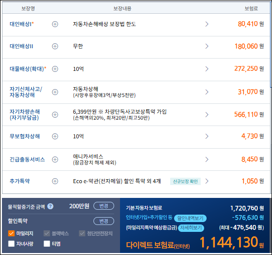Click plus icon next to 무보험차상해
The height and width of the screenshot is (255, 272).
(55, 136)
